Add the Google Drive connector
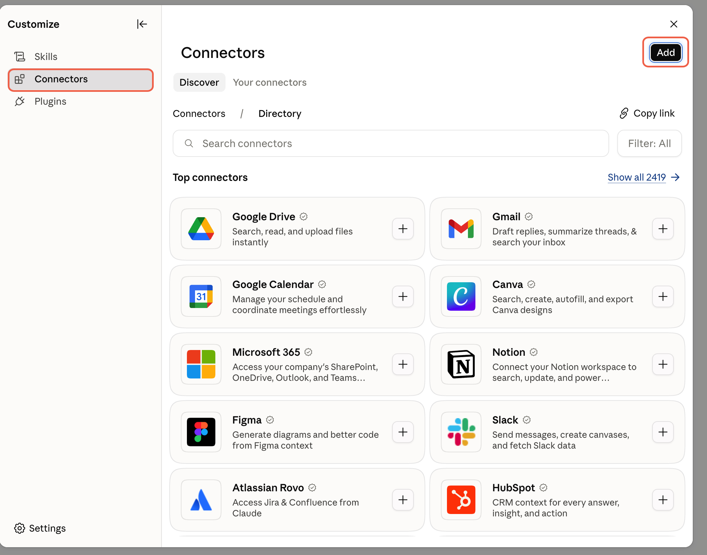 click(x=403, y=229)
